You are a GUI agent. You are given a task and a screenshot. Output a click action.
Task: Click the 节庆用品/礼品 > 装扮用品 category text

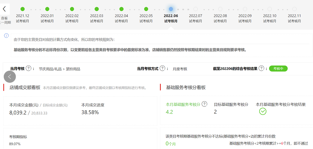pyautogui.click(x=59, y=69)
